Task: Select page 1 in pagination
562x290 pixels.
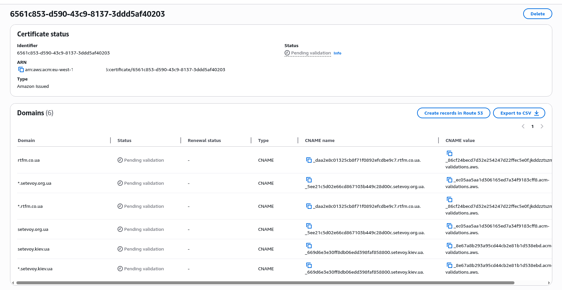Action: (x=533, y=126)
